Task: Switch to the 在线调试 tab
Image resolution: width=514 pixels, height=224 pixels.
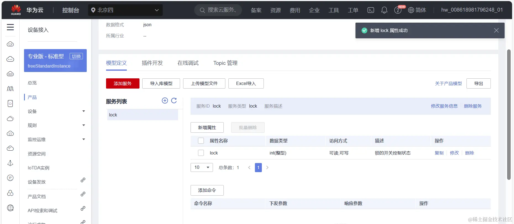Action: pos(188,63)
